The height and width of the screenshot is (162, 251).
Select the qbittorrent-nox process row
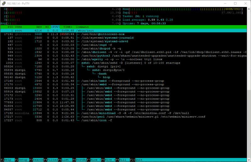point(123,34)
